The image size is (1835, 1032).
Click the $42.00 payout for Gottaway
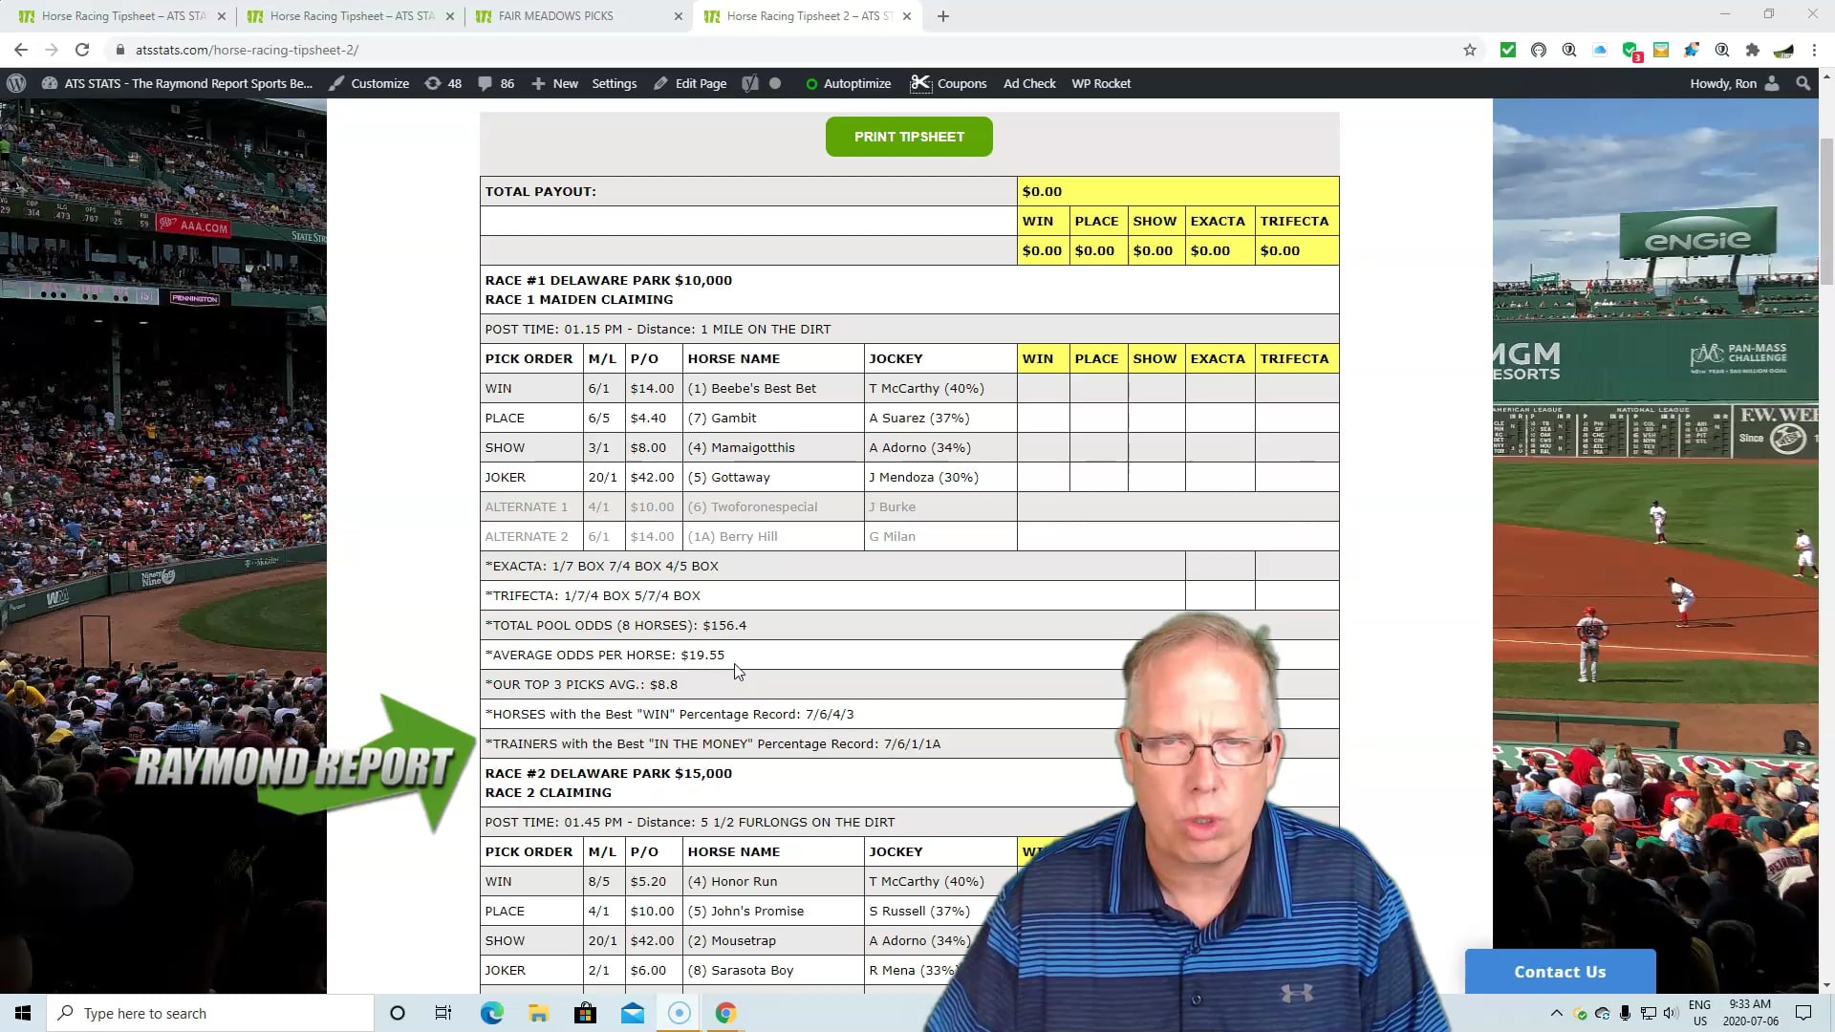[x=652, y=477]
